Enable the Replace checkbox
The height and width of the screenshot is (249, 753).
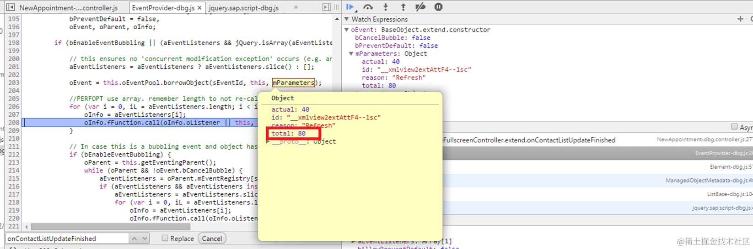(165, 238)
